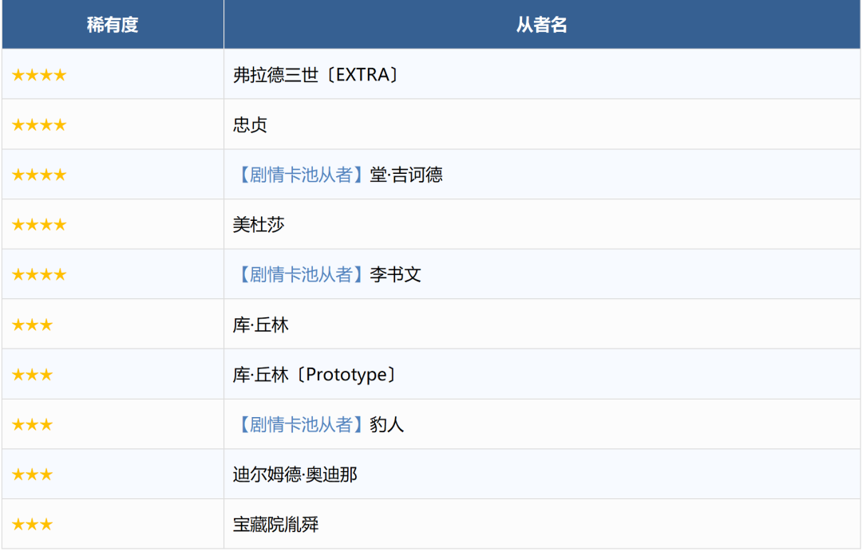Screen dimensions: 862x551
Task: Click the four-star rating beside 弗拉德三世
Action: coord(39,75)
